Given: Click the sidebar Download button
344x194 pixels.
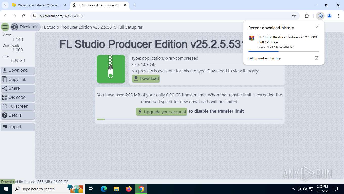Looking at the screenshot, I should 18,70.
